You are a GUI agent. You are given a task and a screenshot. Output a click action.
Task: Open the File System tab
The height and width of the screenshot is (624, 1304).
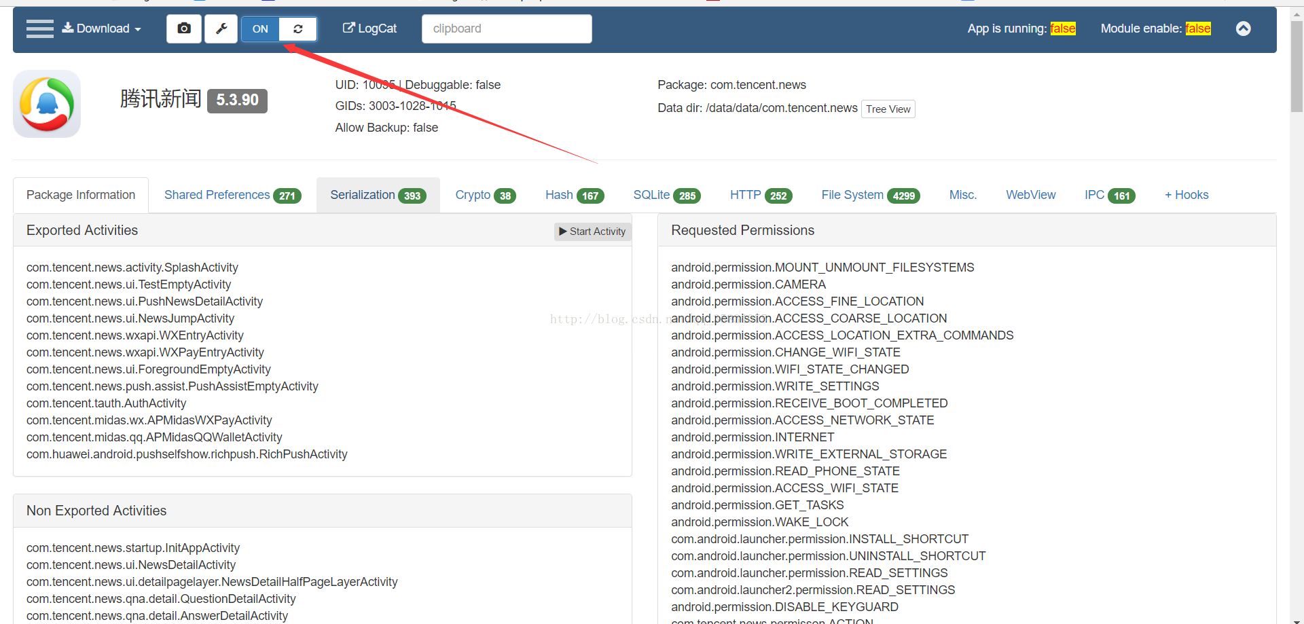tap(871, 195)
